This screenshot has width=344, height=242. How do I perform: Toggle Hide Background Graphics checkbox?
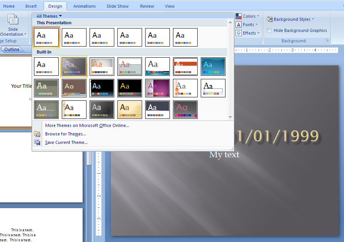(x=269, y=30)
